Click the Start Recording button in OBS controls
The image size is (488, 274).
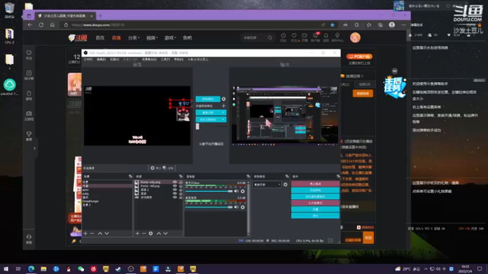tap(315, 190)
